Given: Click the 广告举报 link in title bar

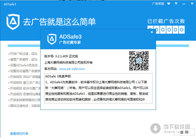Looking at the screenshot, I should (x=158, y=4).
